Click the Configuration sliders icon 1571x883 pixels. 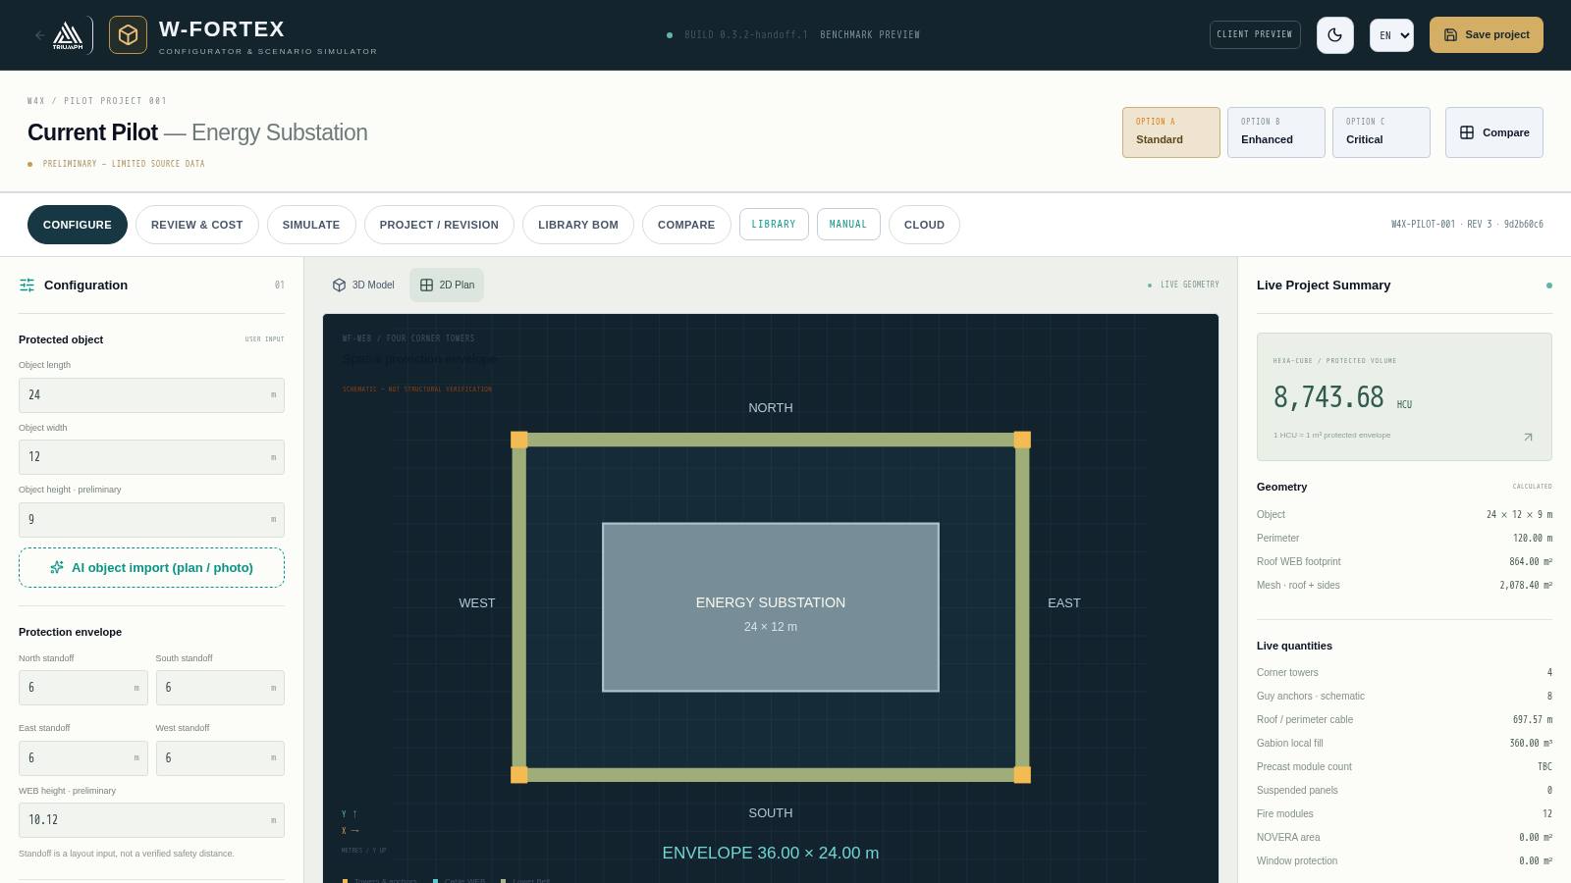pyautogui.click(x=27, y=286)
